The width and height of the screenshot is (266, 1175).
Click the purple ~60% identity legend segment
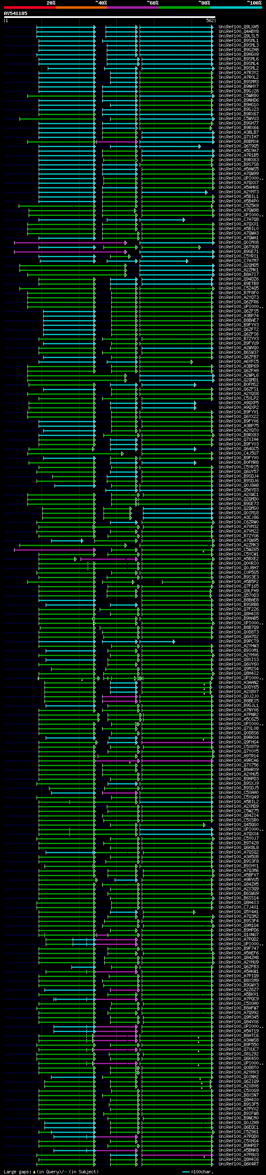[x=133, y=8]
